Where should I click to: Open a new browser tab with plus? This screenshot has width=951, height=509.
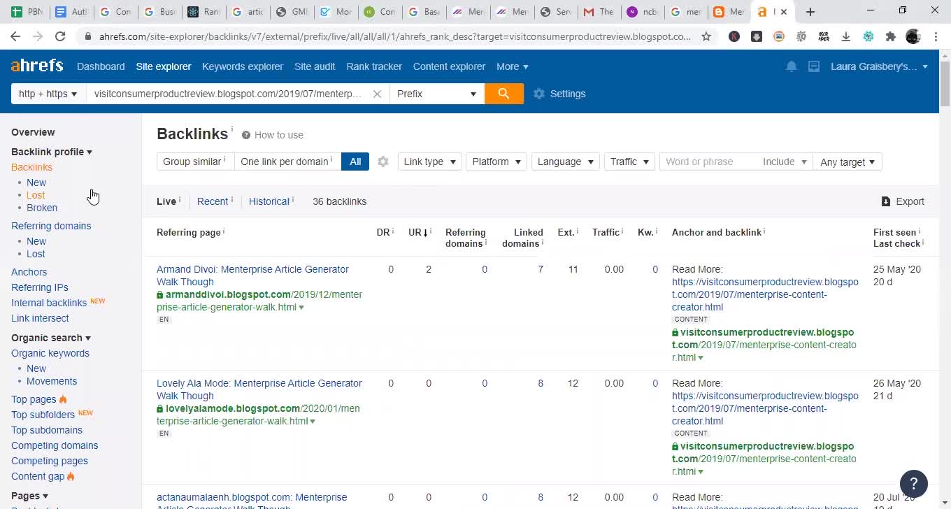[x=810, y=12]
